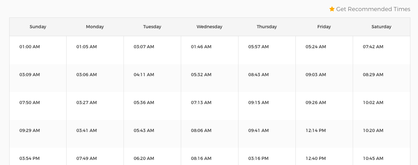Click the 08:06 AM Wednesday time
This screenshot has height=165, width=418.
(201, 130)
